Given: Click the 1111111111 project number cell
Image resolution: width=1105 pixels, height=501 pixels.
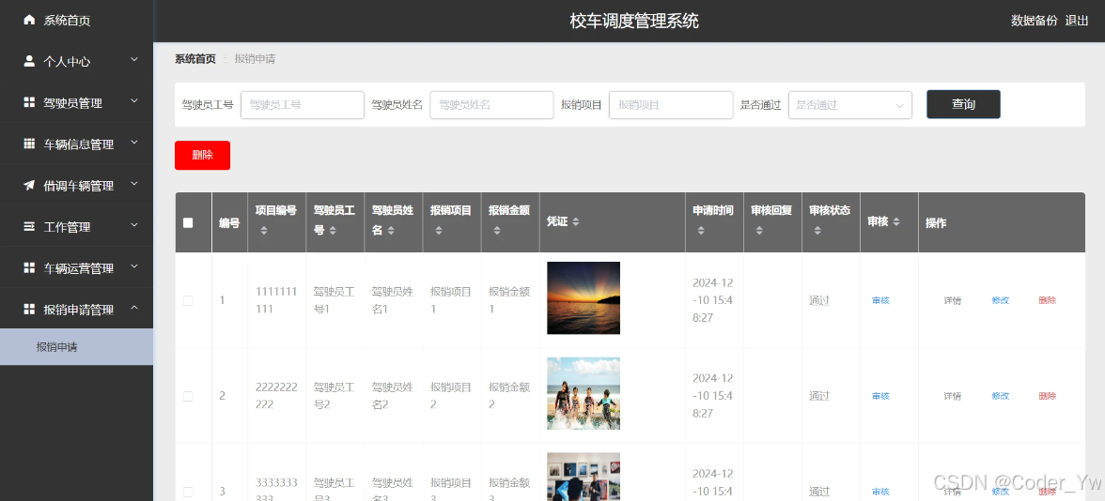Looking at the screenshot, I should 277,300.
